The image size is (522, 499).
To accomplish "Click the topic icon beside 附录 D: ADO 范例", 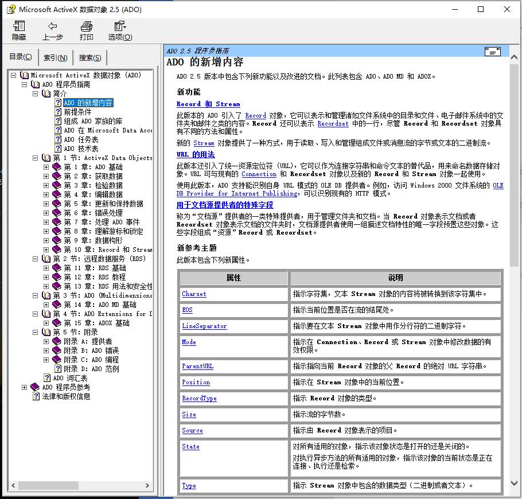I will point(59,369).
